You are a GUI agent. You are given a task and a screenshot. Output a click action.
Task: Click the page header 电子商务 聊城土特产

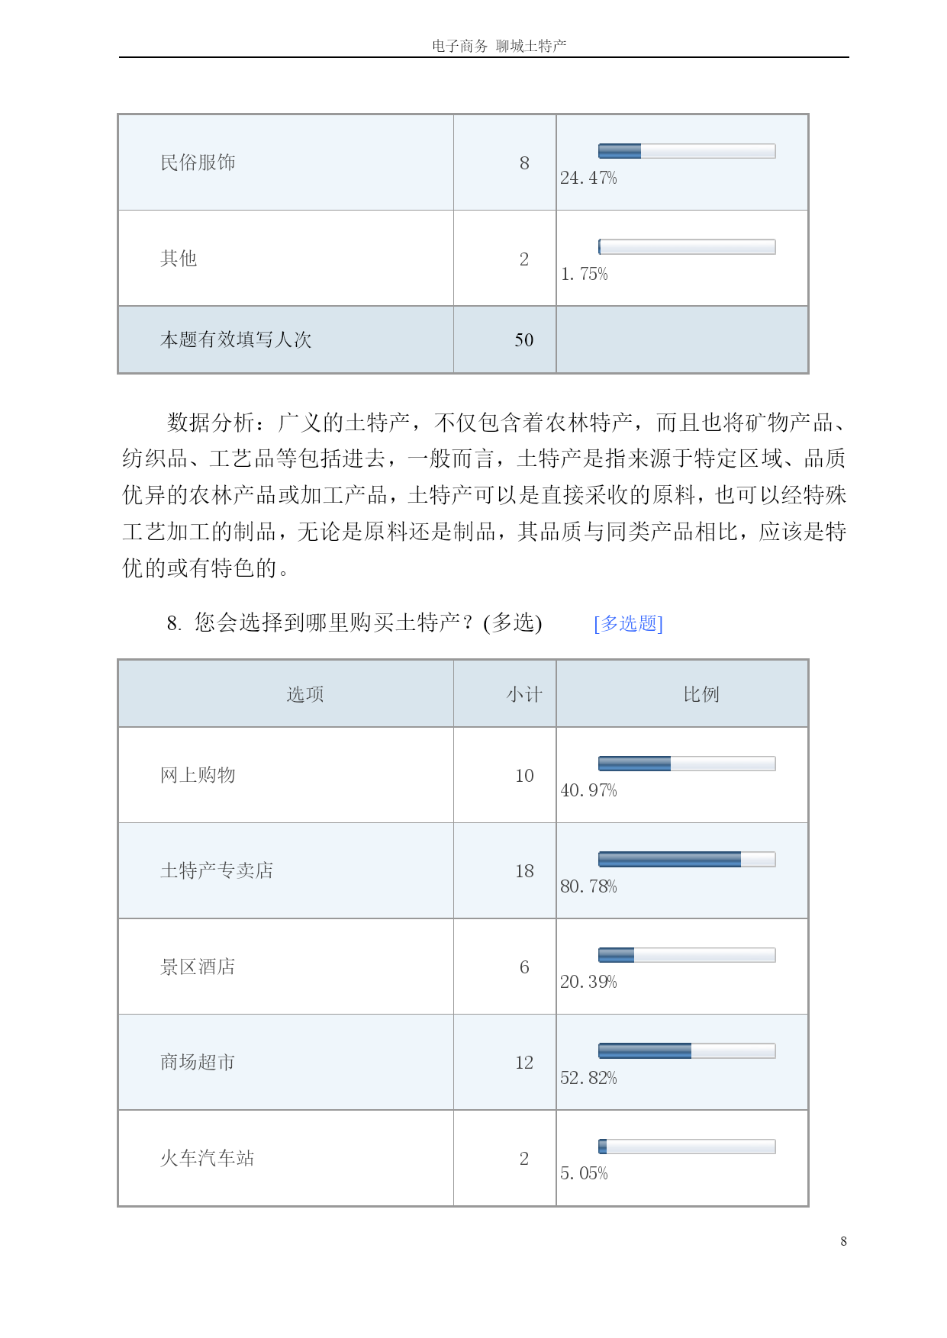(x=499, y=46)
